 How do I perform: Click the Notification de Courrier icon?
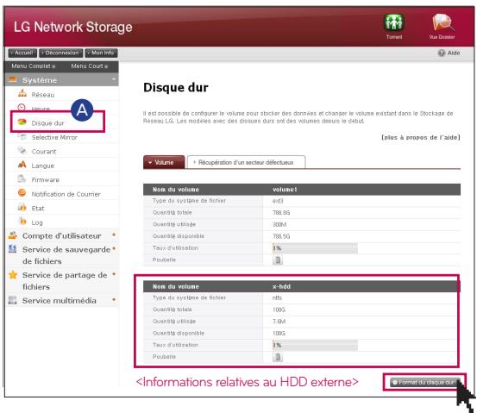[x=22, y=193]
